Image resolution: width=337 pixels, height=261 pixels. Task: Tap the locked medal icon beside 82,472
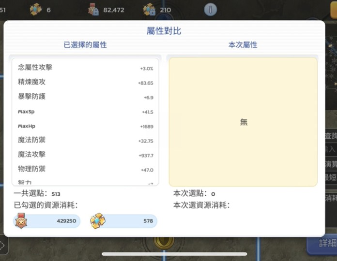[x=93, y=10]
